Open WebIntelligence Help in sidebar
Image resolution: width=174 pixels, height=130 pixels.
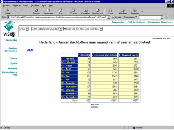[x=9, y=73]
